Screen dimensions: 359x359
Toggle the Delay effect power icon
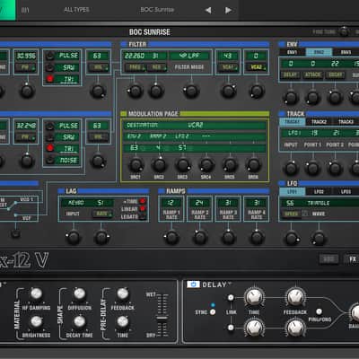click(x=194, y=285)
